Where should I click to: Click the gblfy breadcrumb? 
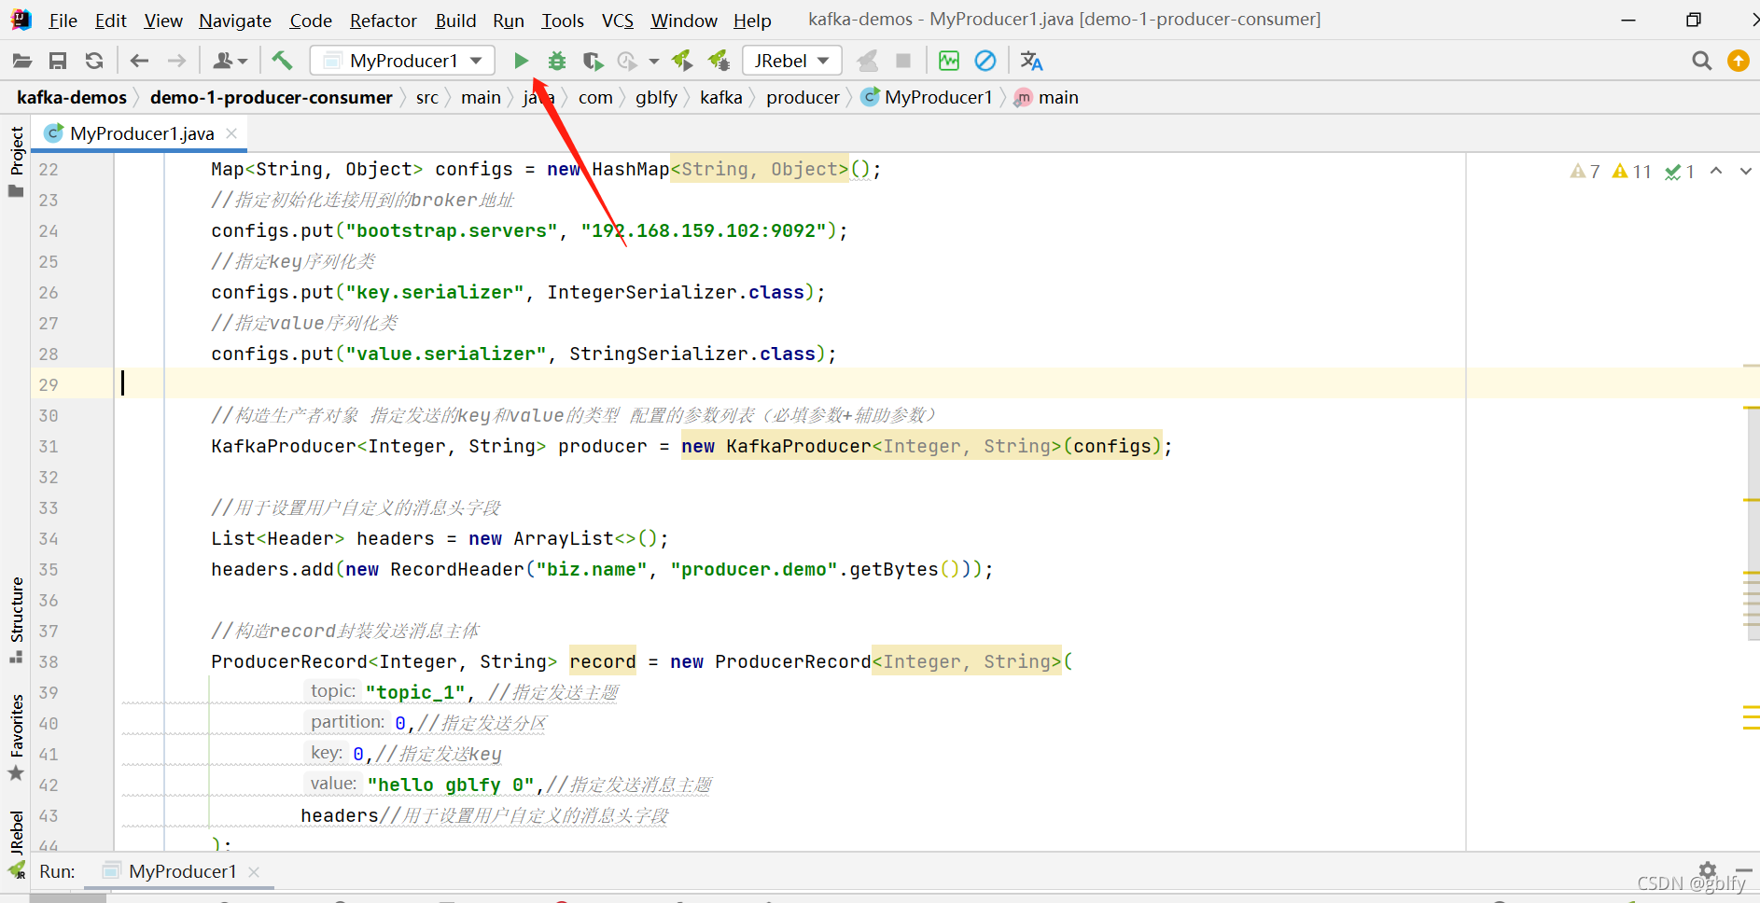click(x=656, y=97)
